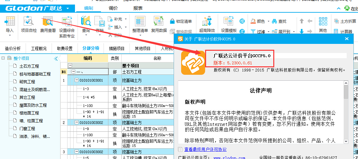Click 设置综合系数专业 icon
358x159 pixels.
[67, 21]
